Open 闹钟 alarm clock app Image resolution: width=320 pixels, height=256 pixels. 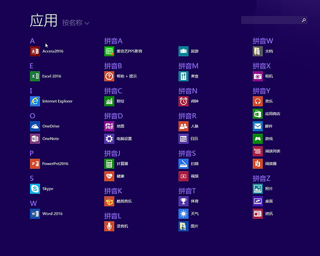(x=183, y=101)
